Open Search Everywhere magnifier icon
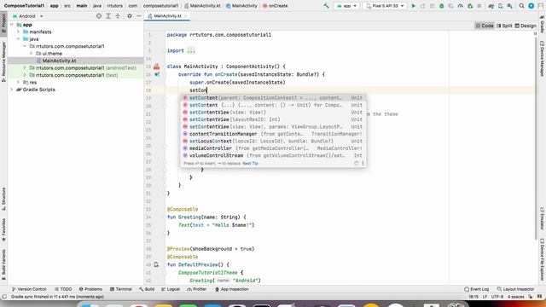546x307 pixels. (x=521, y=6)
